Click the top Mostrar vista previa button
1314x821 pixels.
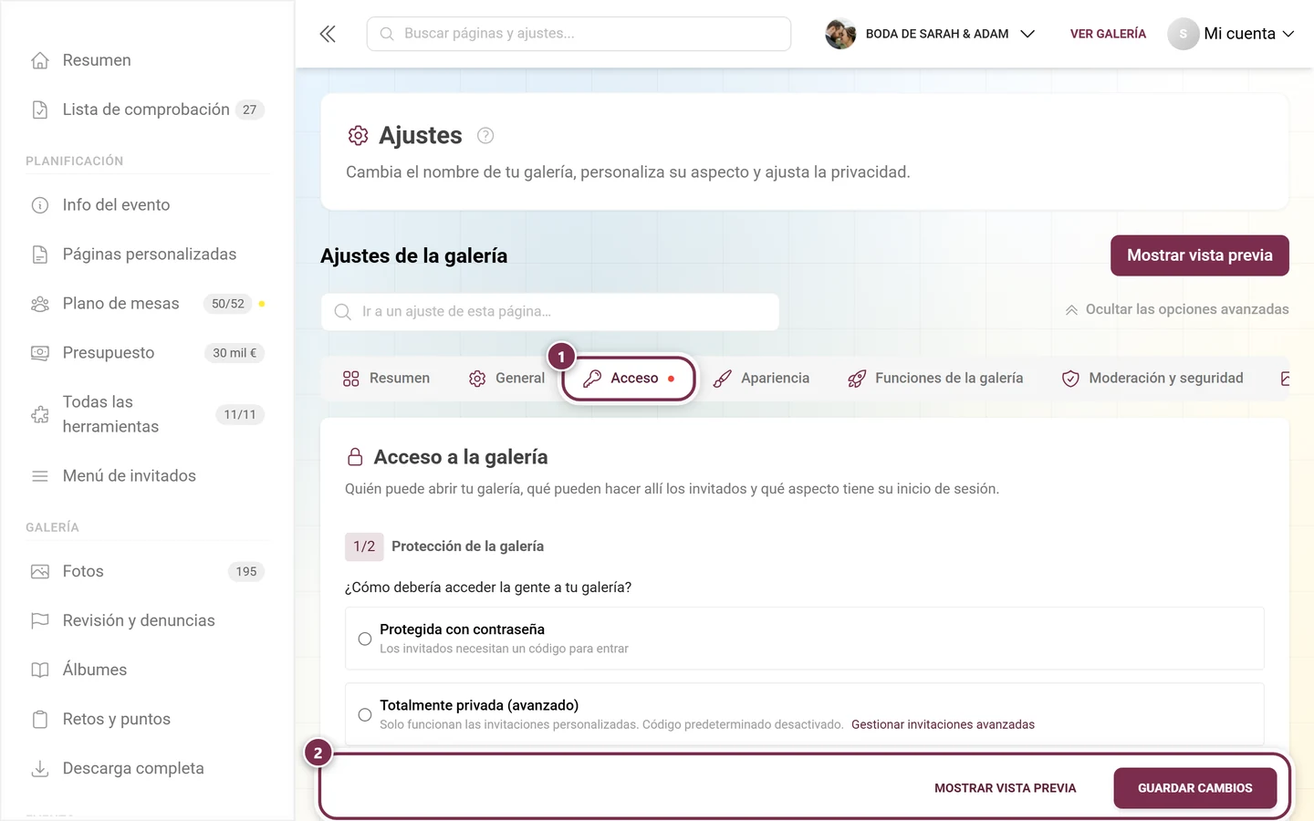click(1200, 255)
